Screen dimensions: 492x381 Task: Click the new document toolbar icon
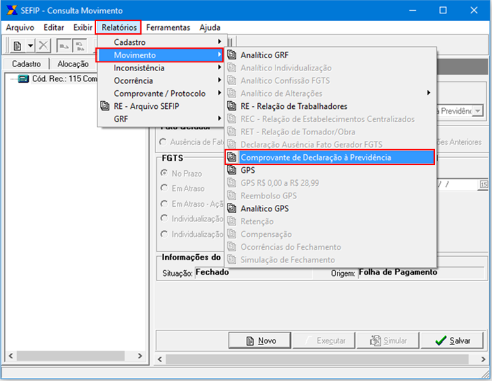tap(17, 45)
